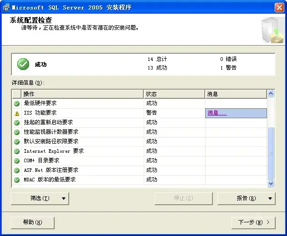Sort by the 消息 column header

(x=236, y=94)
